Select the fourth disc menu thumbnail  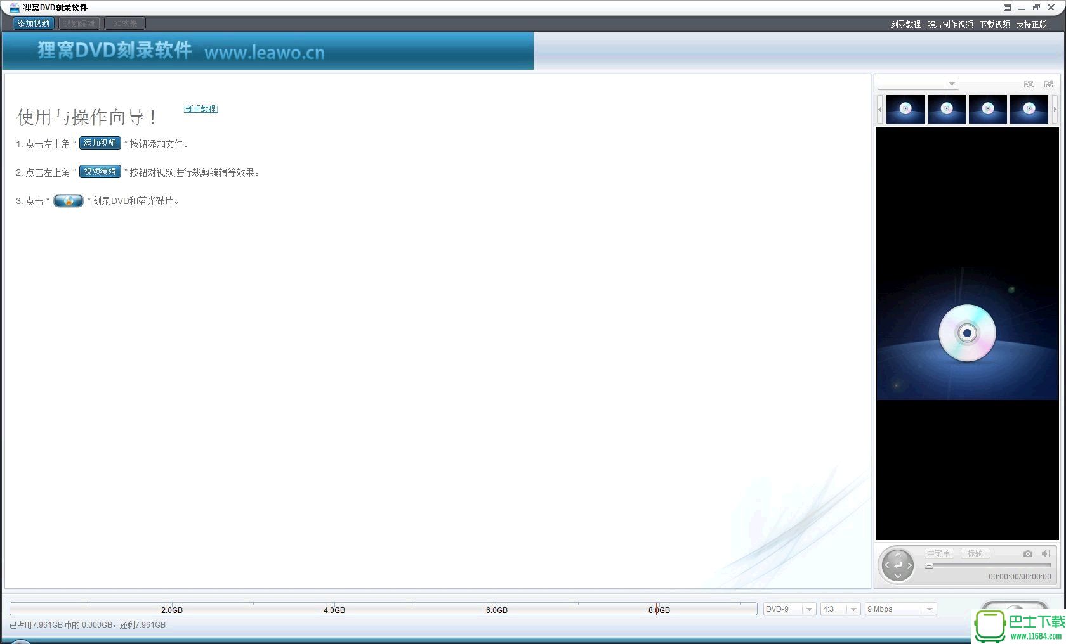tap(1029, 109)
